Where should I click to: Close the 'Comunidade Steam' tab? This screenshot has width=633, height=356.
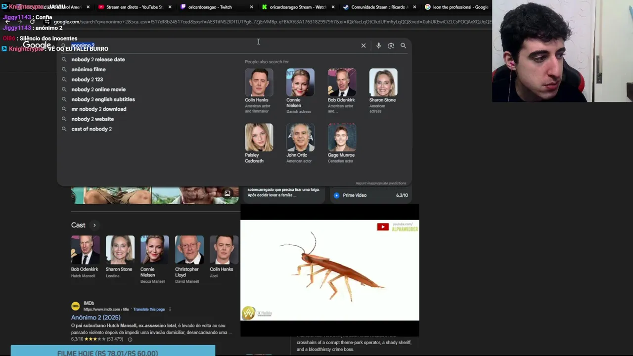pyautogui.click(x=414, y=7)
